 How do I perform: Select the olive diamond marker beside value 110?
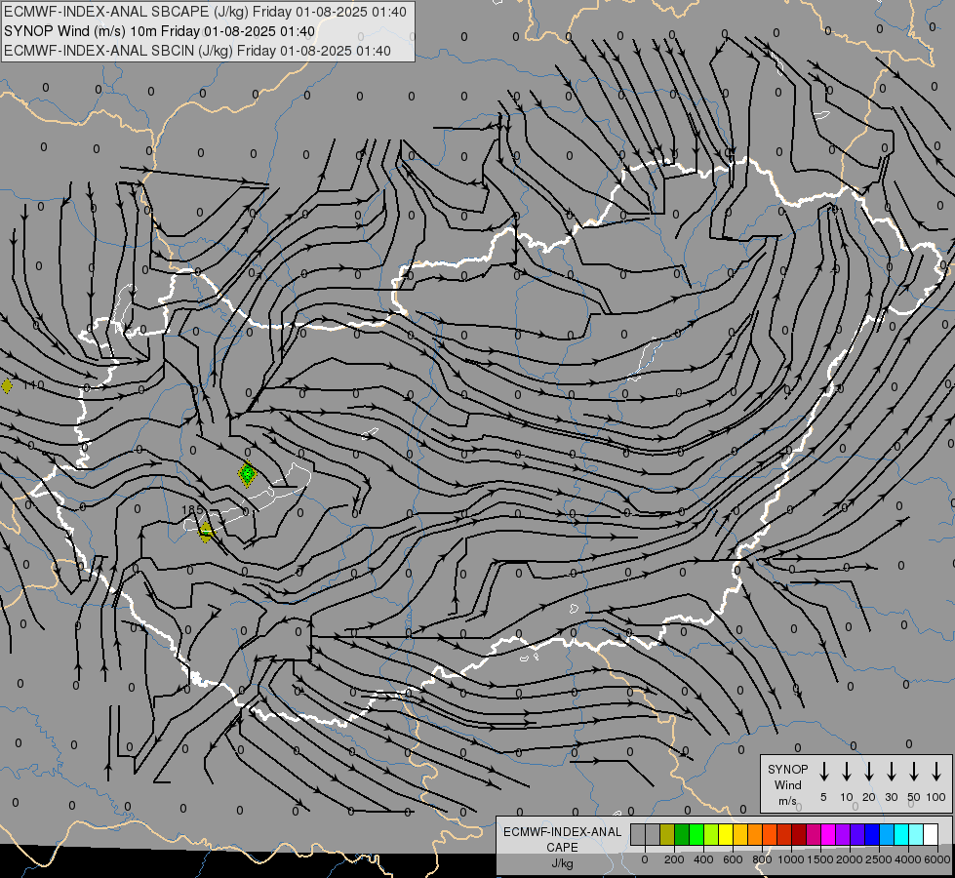(x=6, y=385)
